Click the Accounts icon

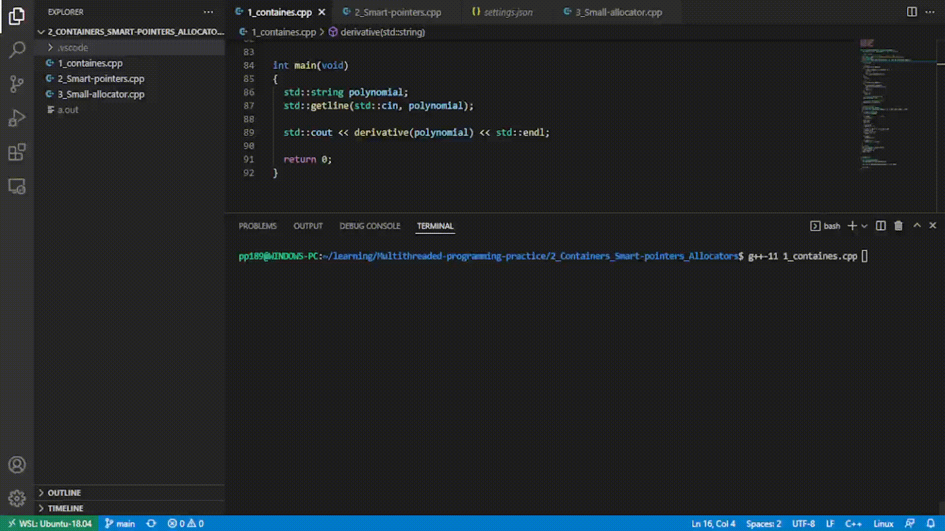point(17,465)
